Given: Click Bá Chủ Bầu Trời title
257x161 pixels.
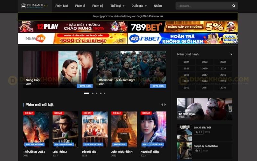Looking at the screenshot, I should pyautogui.click(x=202, y=128).
